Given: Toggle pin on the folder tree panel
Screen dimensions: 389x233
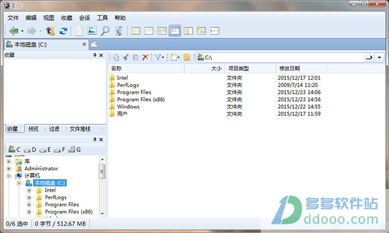Looking at the screenshot, I should 95,139.
